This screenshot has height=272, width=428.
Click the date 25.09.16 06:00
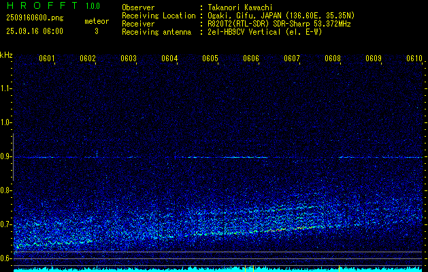(35, 31)
